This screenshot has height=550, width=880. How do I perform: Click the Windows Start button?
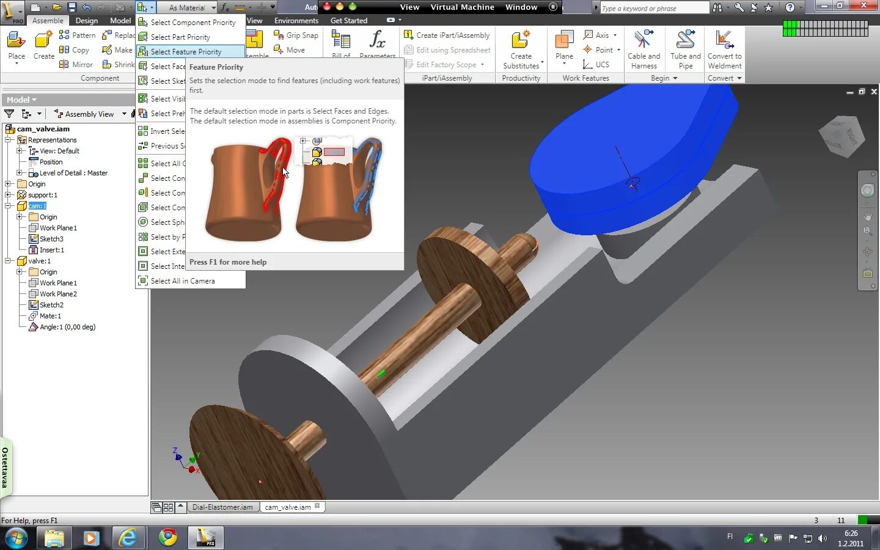[x=16, y=538]
